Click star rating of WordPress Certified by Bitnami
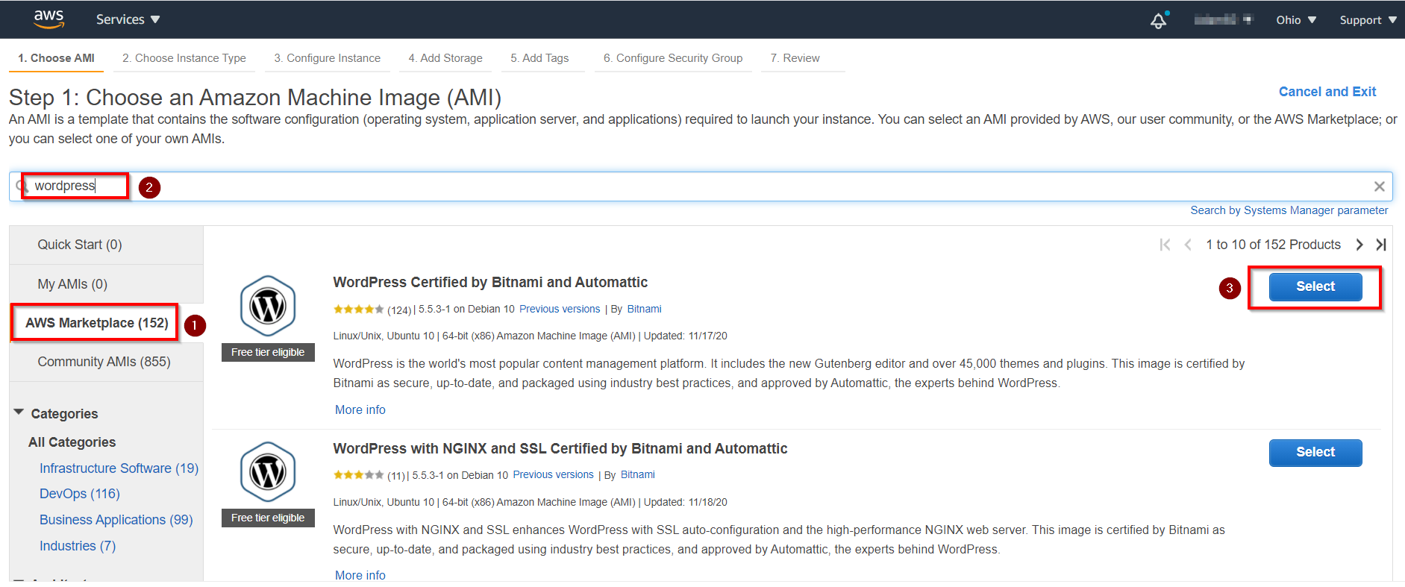This screenshot has width=1405, height=587. click(x=358, y=309)
